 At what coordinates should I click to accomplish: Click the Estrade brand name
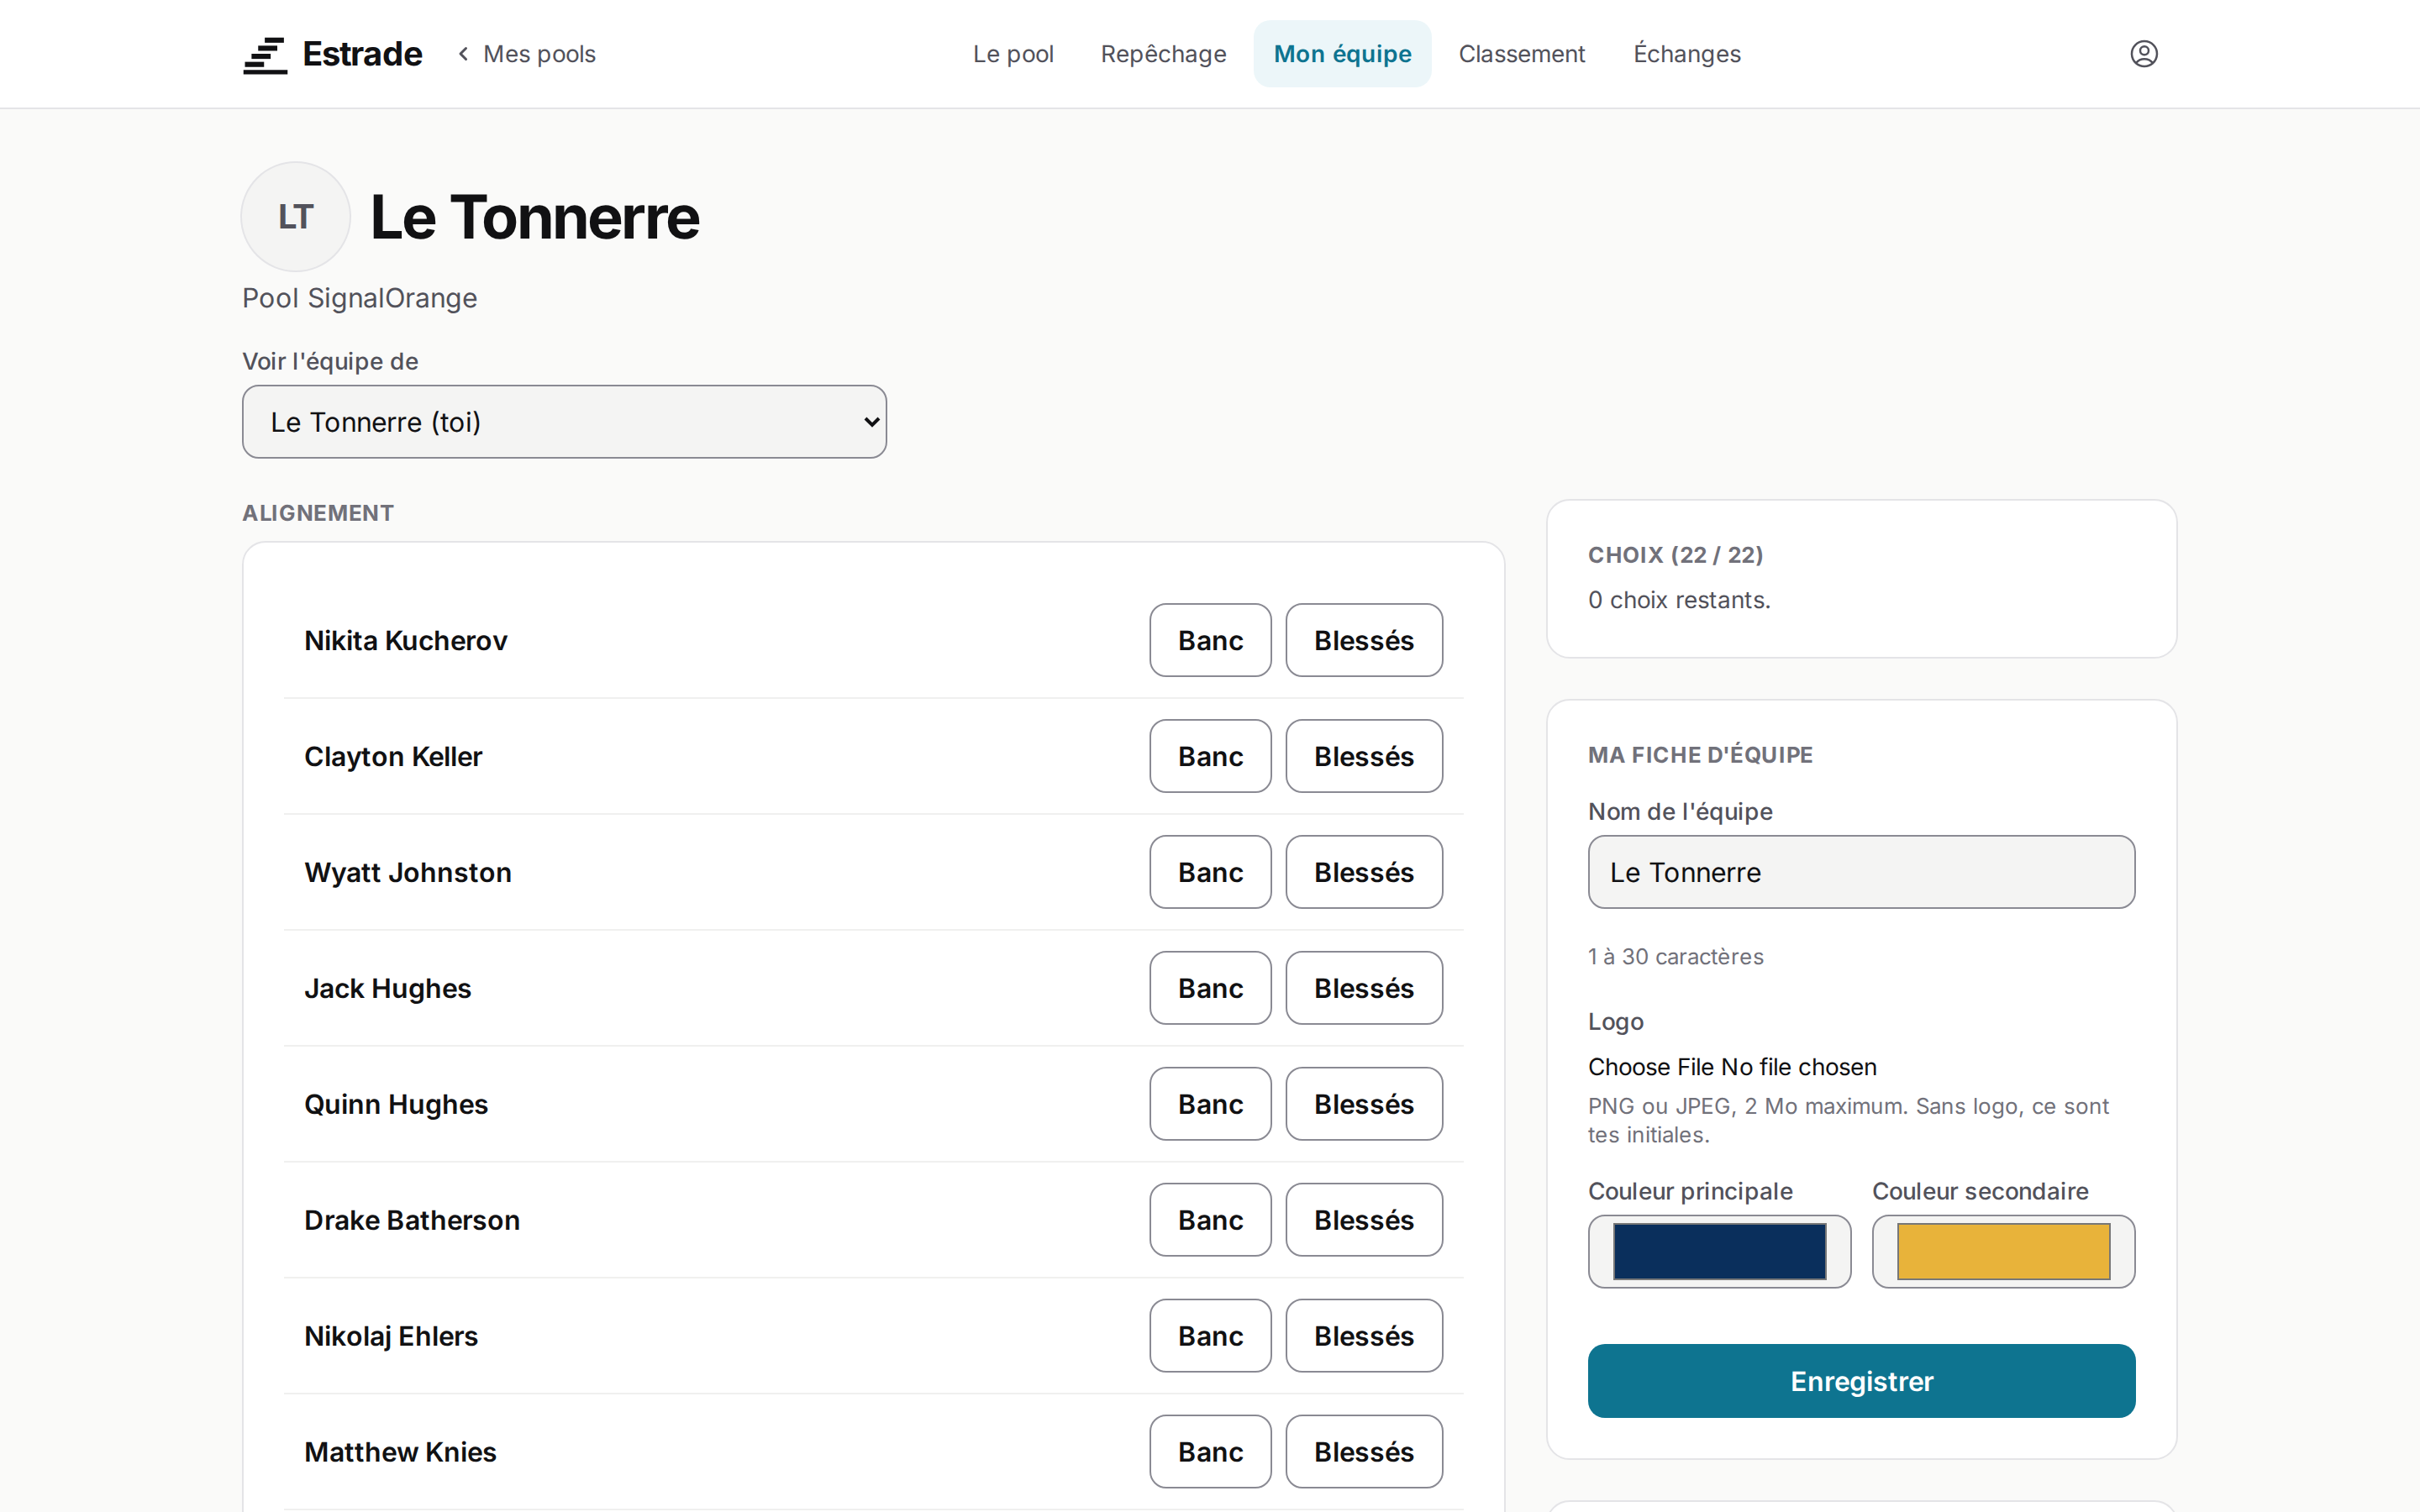pyautogui.click(x=362, y=54)
